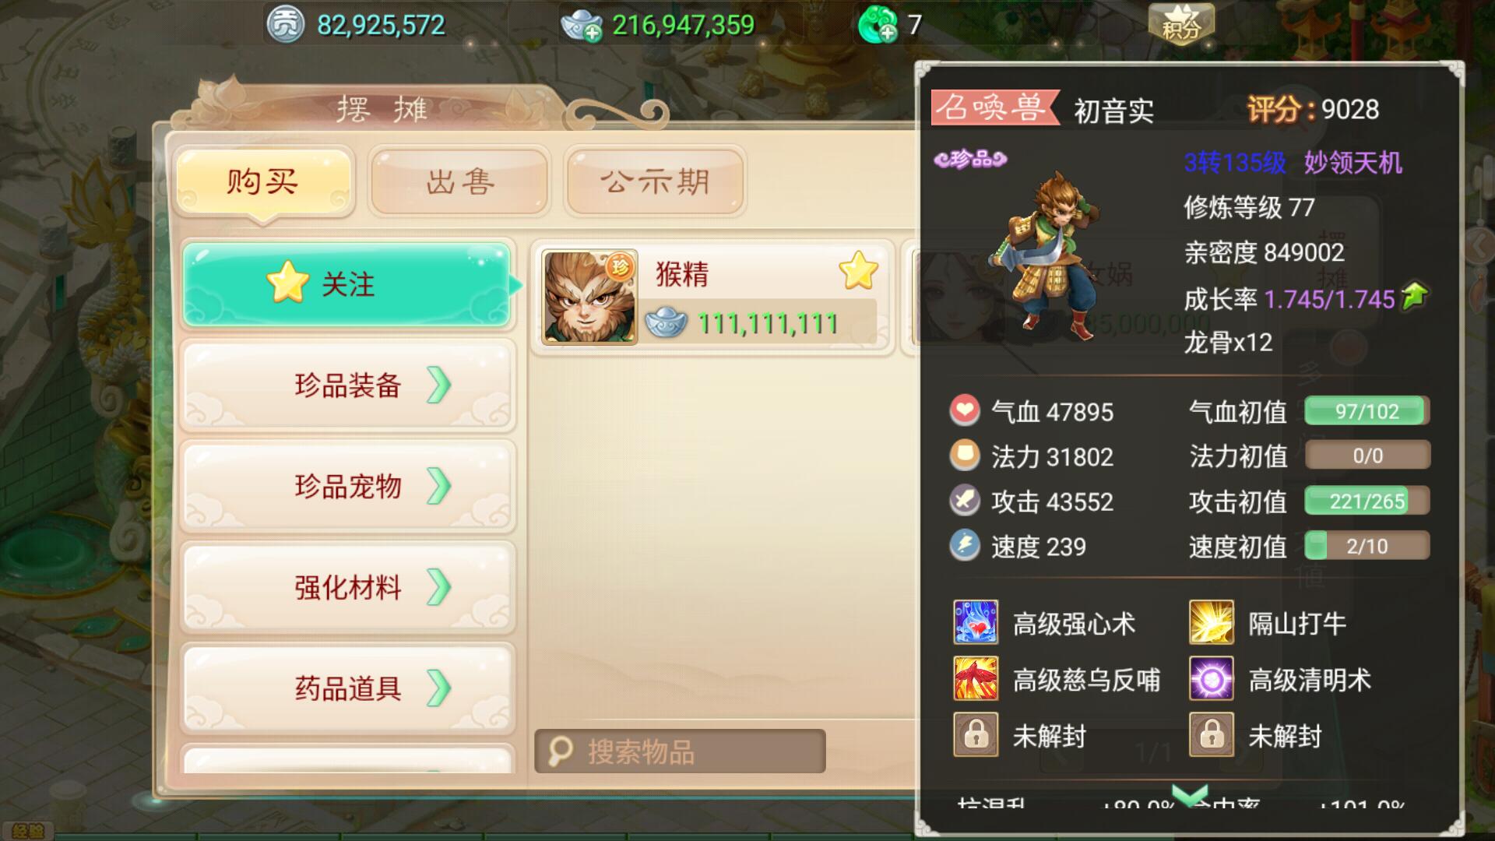Click the 高级清明术 skill icon
This screenshot has width=1495, height=841.
pyautogui.click(x=1211, y=679)
